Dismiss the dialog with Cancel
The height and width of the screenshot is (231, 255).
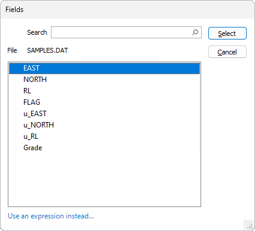click(x=227, y=52)
